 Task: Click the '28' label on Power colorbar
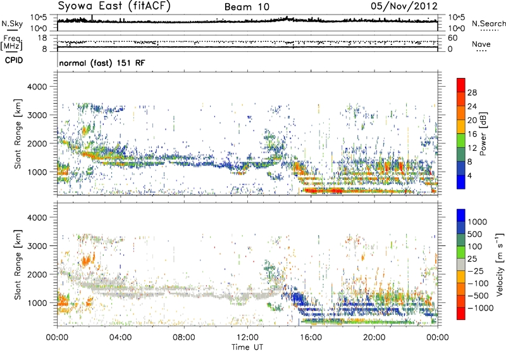tap(472, 93)
